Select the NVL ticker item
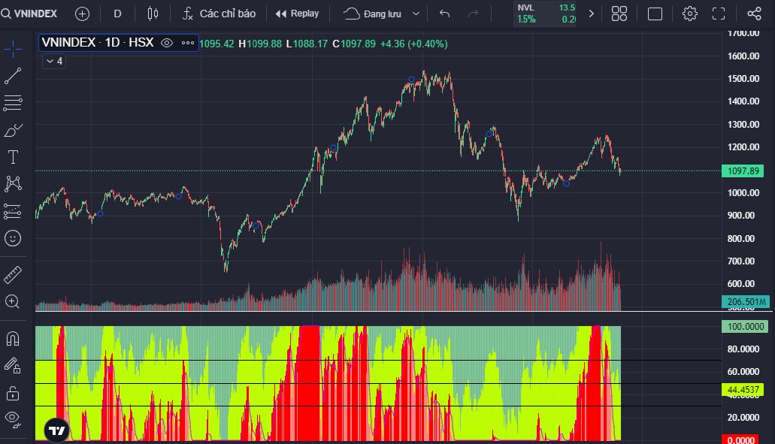775x444 pixels. click(545, 14)
